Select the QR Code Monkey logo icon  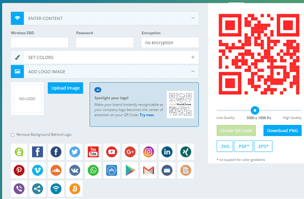pyautogui.click(x=19, y=152)
